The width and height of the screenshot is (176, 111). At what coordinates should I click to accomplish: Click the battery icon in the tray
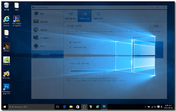click(x=149, y=107)
